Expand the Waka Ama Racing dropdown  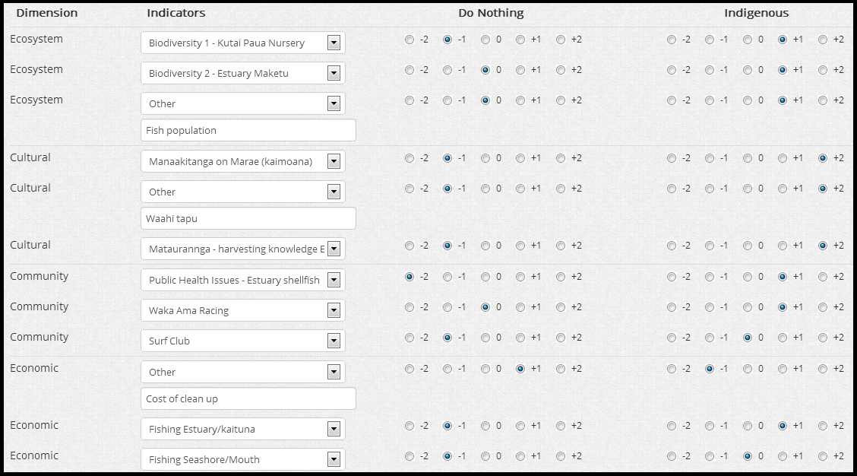point(243,310)
